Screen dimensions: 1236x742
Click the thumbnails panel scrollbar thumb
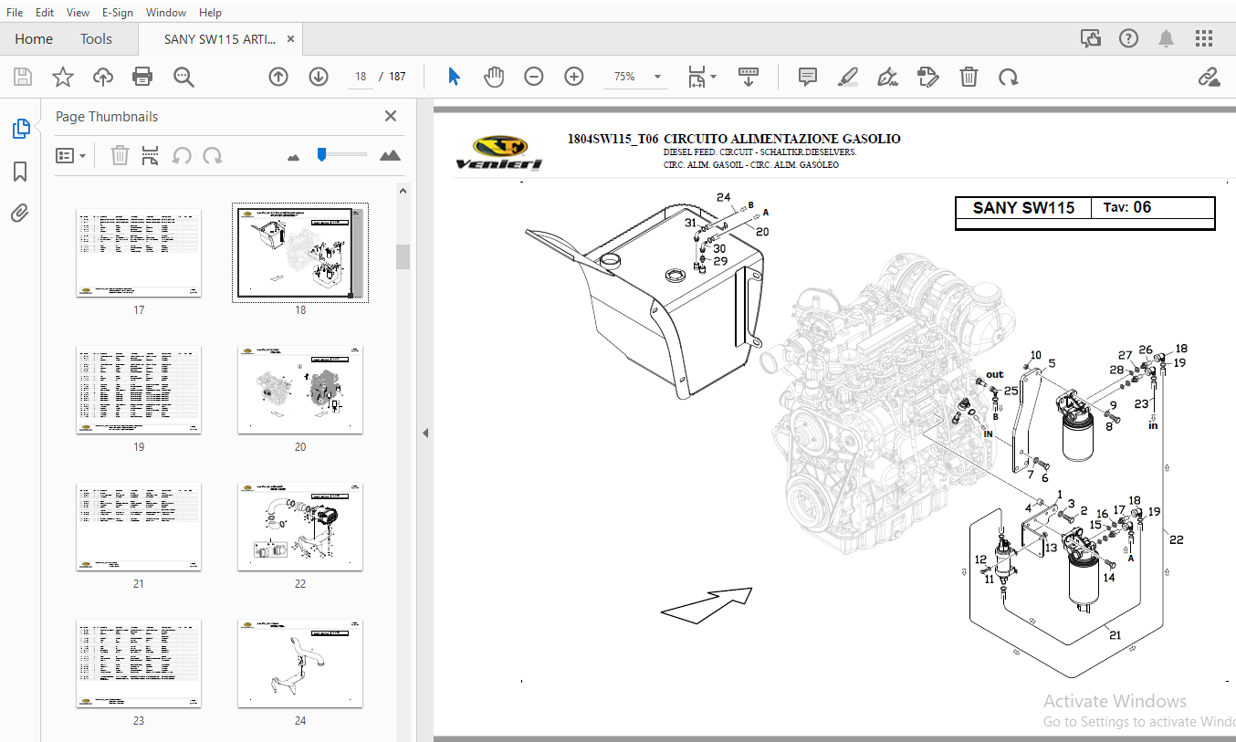tap(403, 256)
